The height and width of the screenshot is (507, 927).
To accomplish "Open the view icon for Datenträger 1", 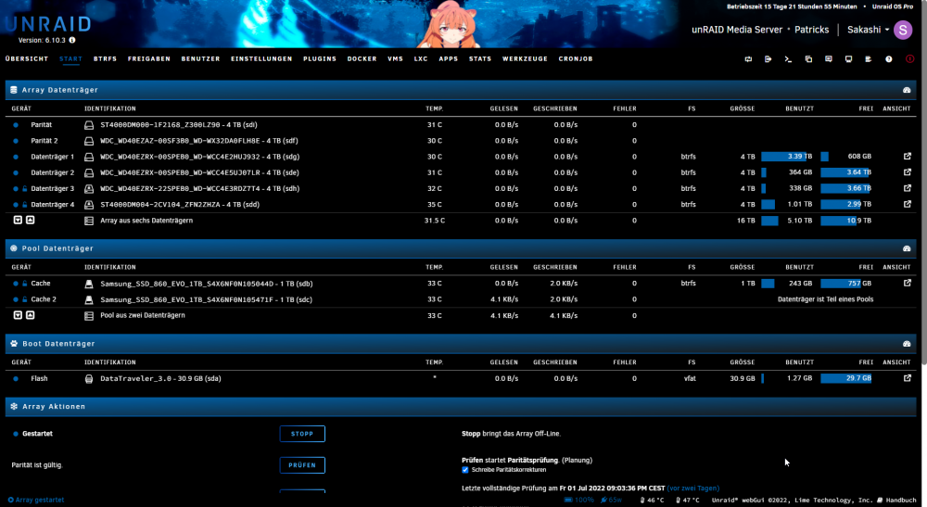I will (x=907, y=157).
